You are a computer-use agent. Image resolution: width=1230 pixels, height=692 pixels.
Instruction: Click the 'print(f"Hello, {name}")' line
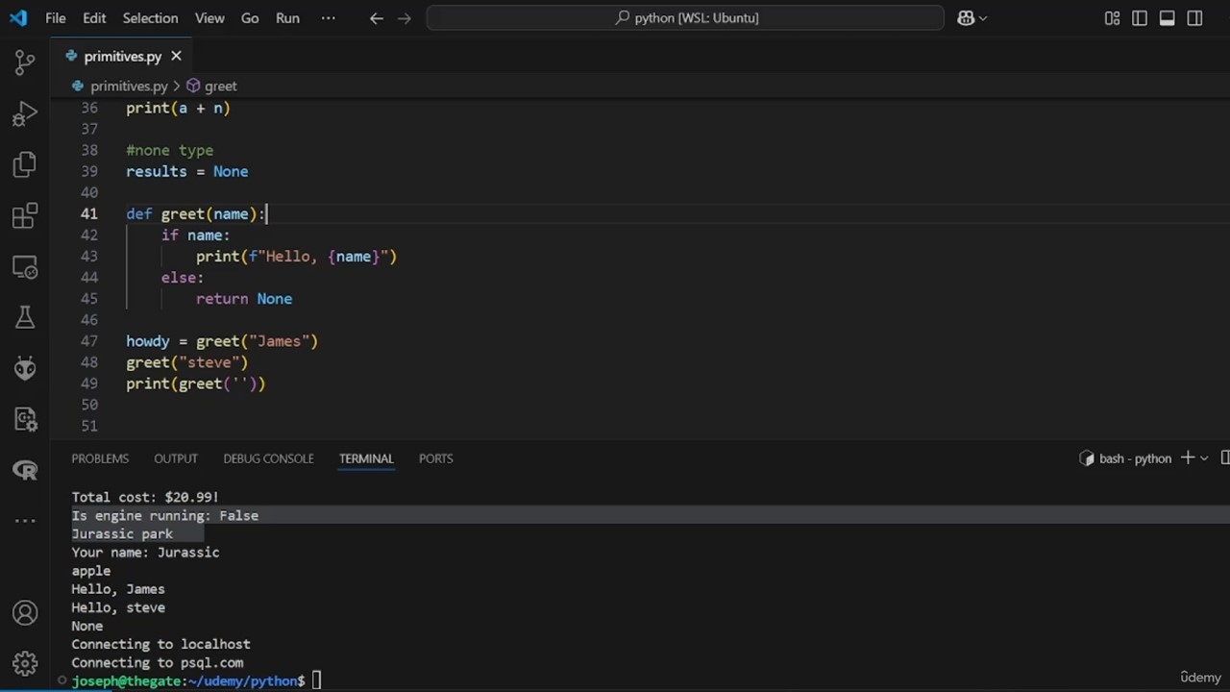click(x=296, y=256)
